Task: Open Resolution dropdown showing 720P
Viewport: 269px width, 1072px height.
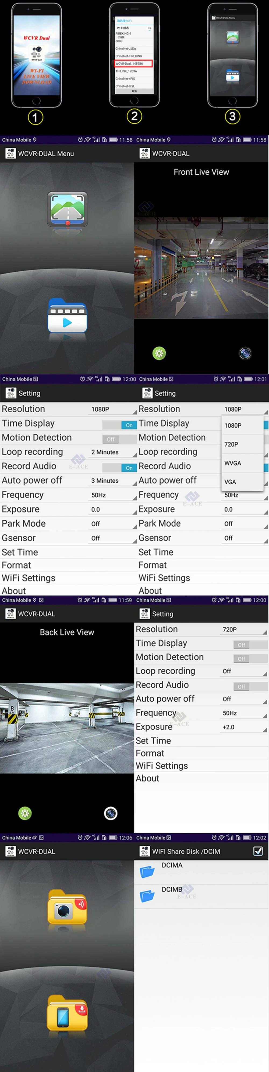Action: [x=244, y=629]
